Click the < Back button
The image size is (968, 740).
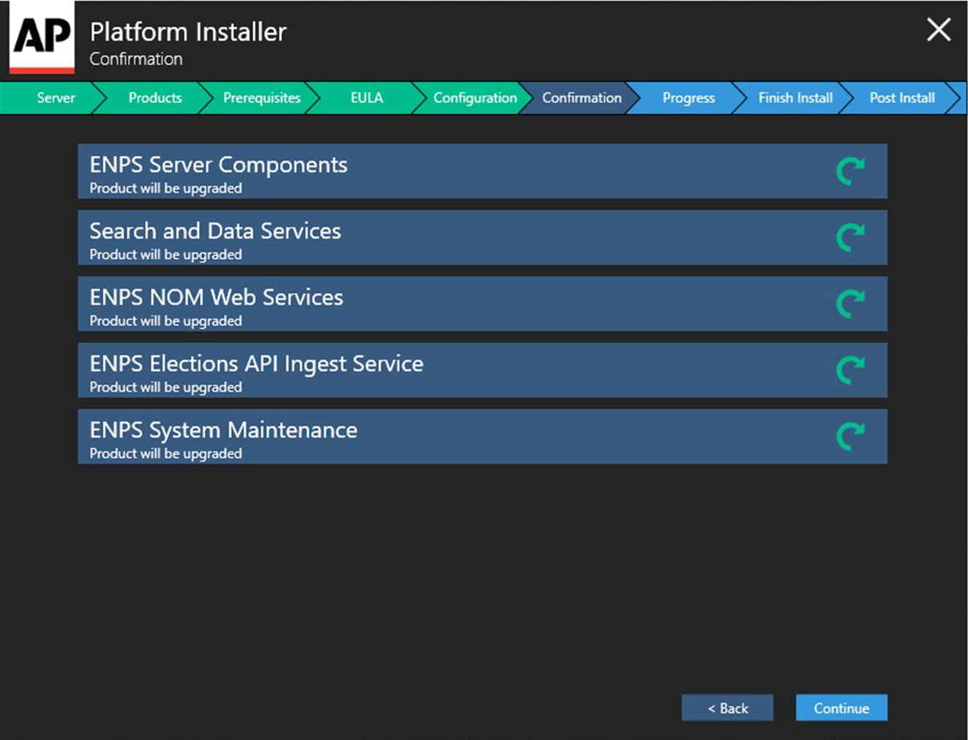(727, 708)
